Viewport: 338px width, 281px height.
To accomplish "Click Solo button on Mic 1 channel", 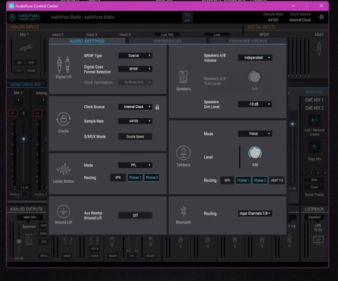I will pyautogui.click(x=23, y=113).
